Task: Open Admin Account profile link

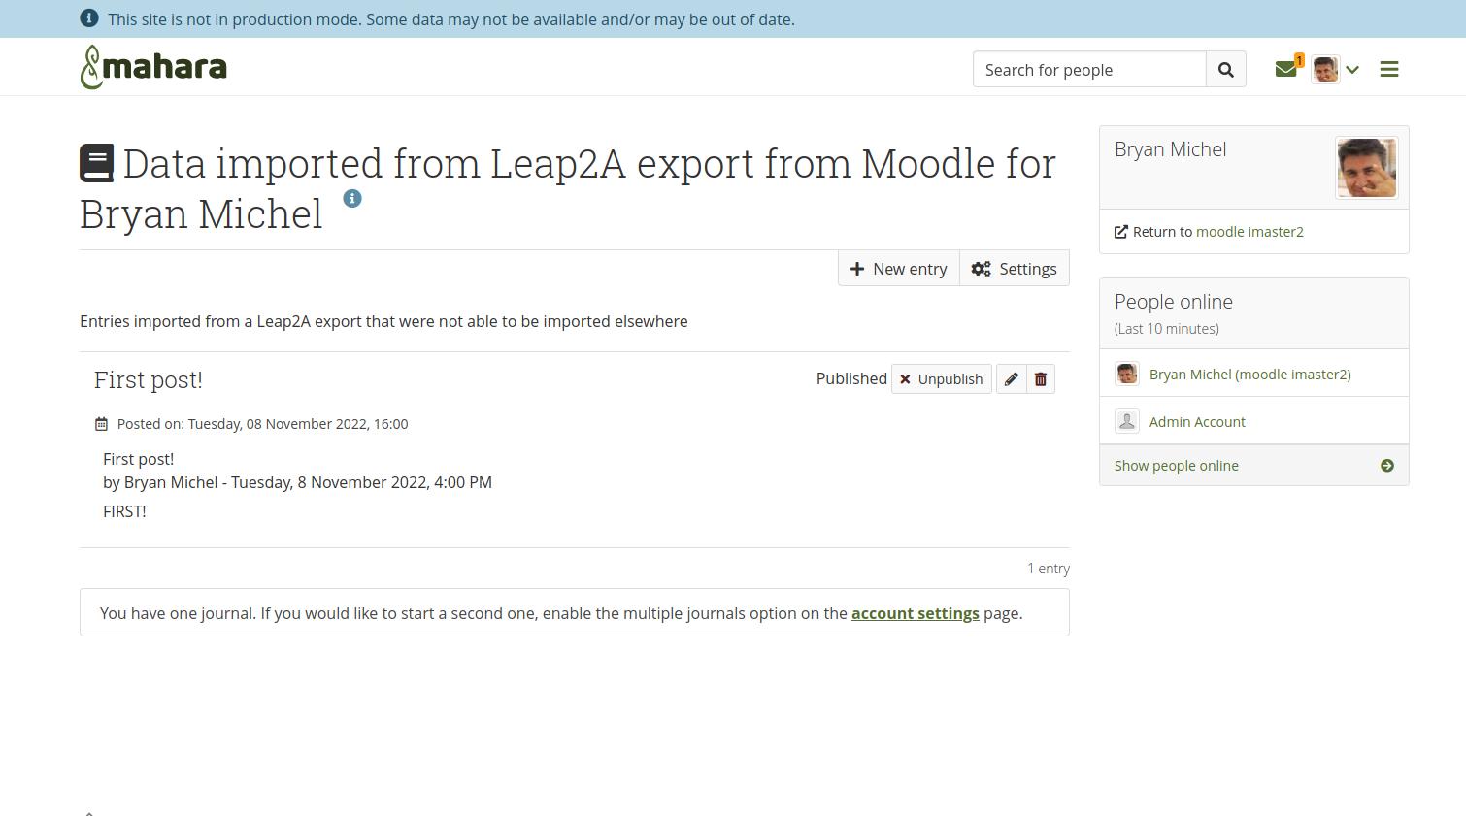Action: click(1197, 422)
